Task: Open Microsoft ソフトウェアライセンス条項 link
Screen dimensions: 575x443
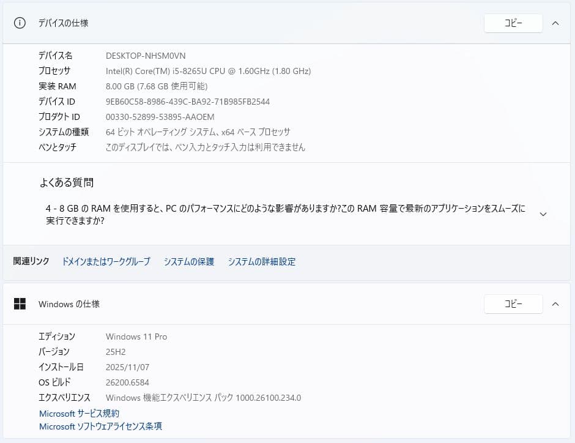Action: click(x=101, y=426)
